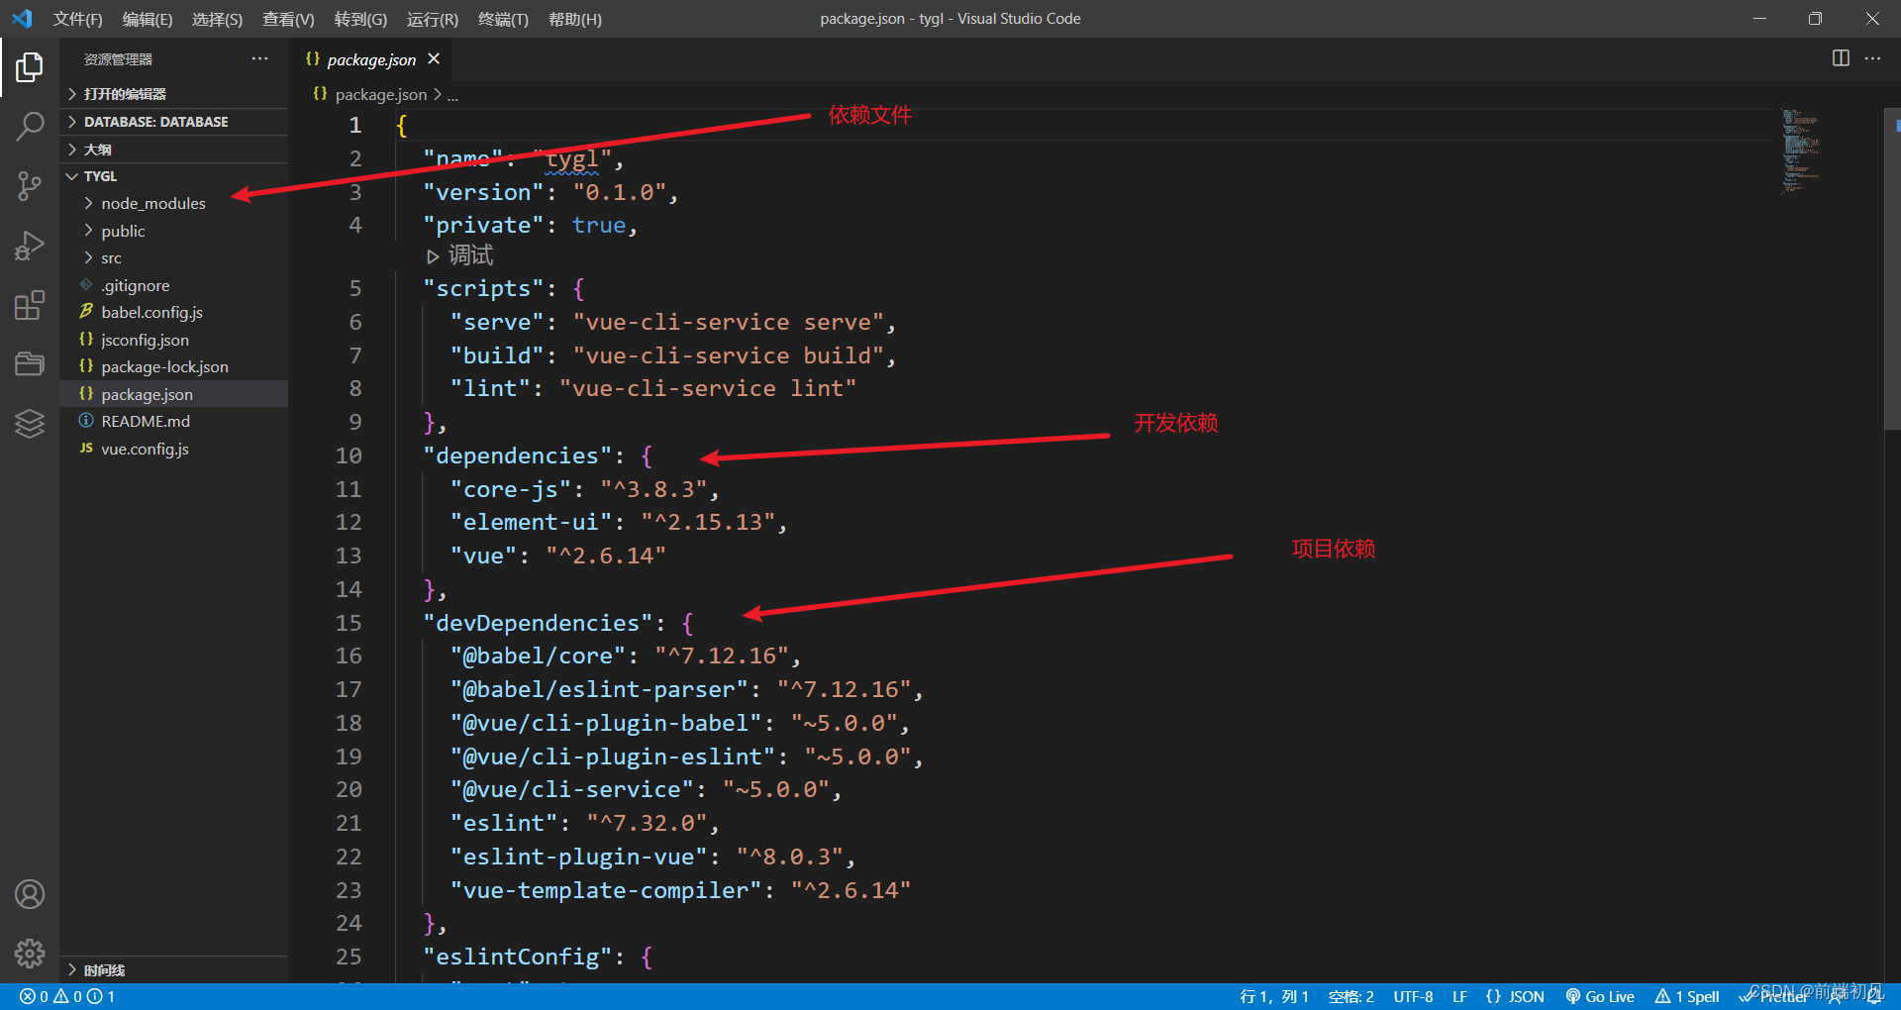1901x1010 pixels.
Task: Change the indentation spaces setting
Action: point(1351,996)
